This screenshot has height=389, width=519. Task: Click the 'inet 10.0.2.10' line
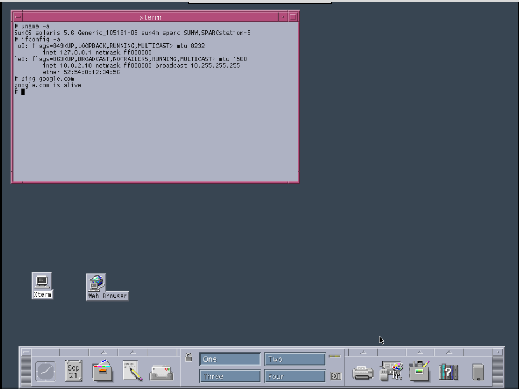[141, 66]
